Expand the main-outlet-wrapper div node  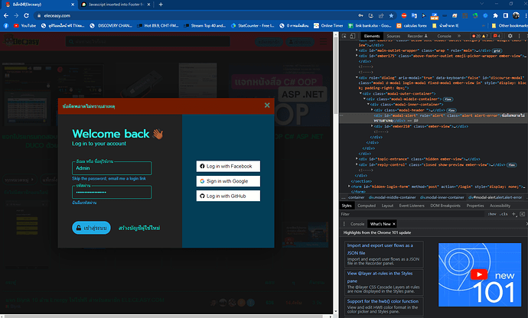click(x=357, y=50)
